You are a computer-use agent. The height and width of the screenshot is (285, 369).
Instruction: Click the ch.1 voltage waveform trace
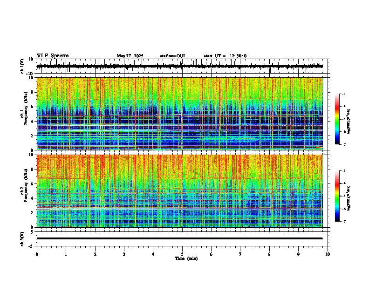click(x=180, y=66)
